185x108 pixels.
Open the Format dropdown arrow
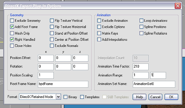pyautogui.click(x=58, y=97)
